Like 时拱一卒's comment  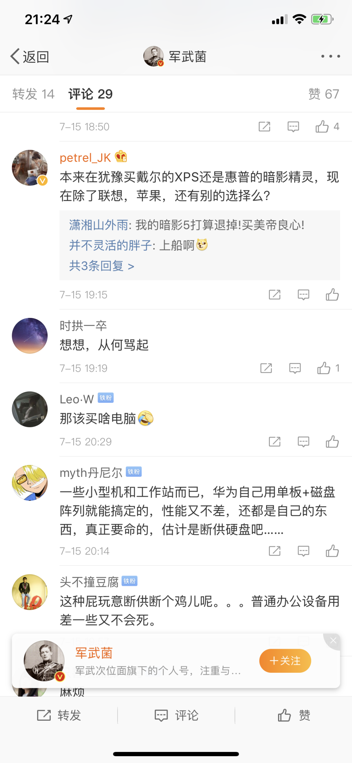point(324,368)
